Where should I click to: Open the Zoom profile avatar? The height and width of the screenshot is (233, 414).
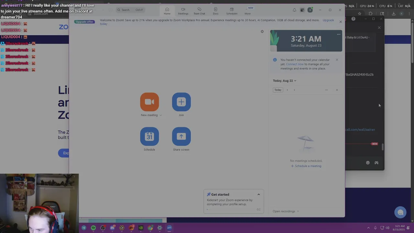click(310, 10)
